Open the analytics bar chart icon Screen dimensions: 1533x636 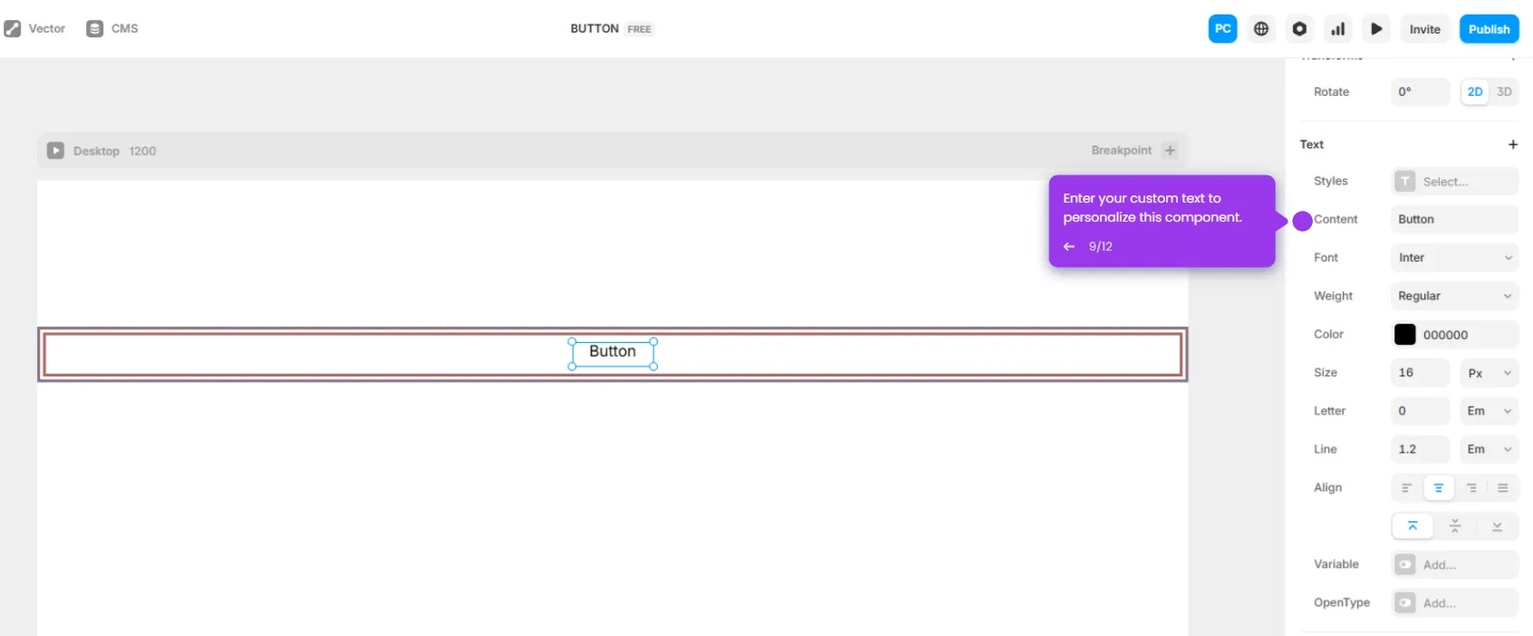click(1338, 29)
